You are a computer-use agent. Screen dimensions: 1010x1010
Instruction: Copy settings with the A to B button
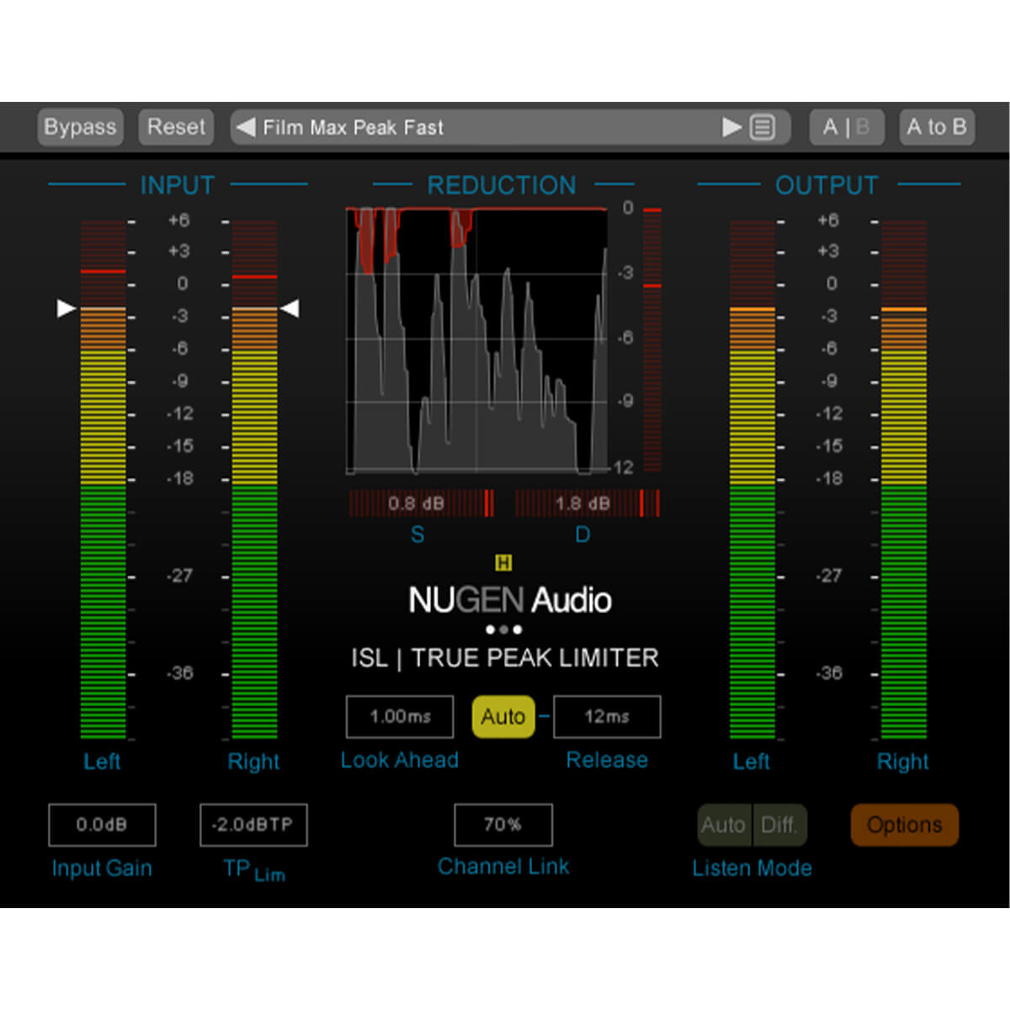[x=937, y=127]
